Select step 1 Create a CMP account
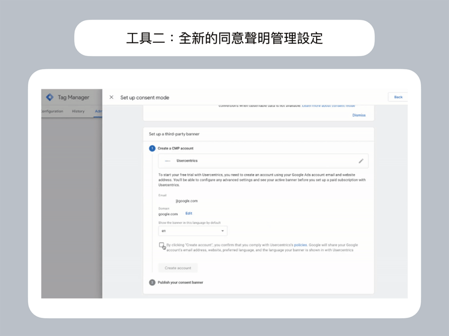Screen dimensions: 449x336 (175, 148)
